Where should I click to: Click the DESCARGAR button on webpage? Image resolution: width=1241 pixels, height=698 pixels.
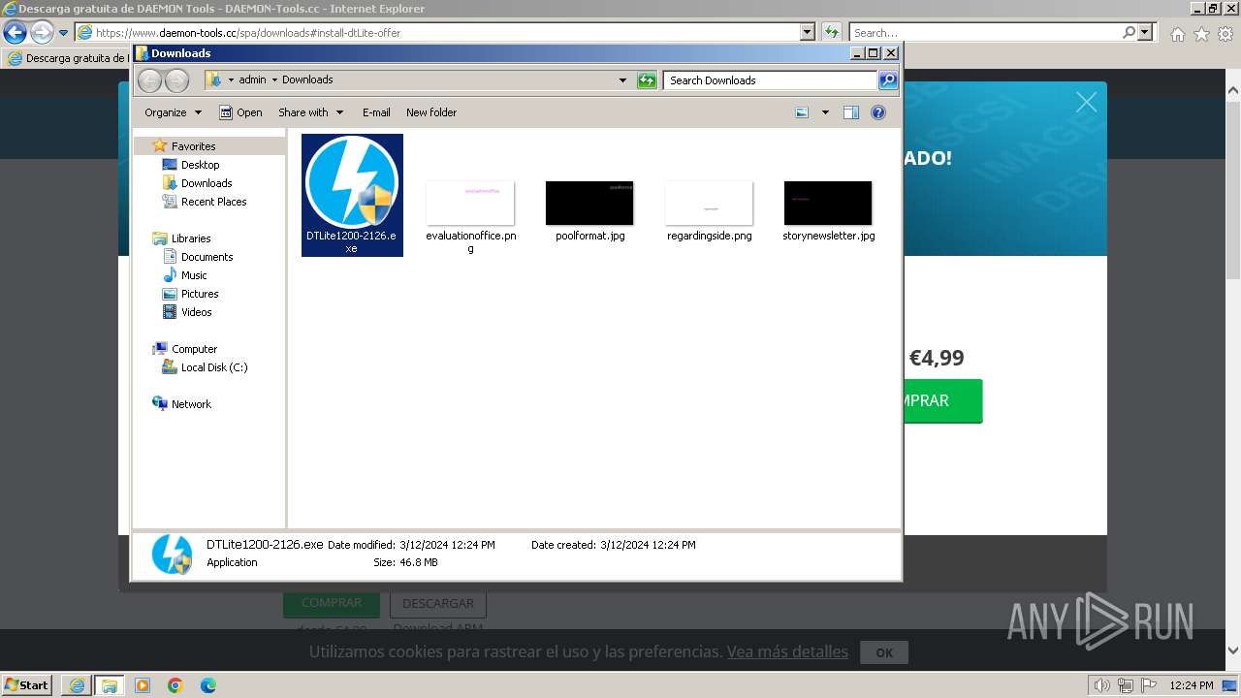tap(438, 603)
